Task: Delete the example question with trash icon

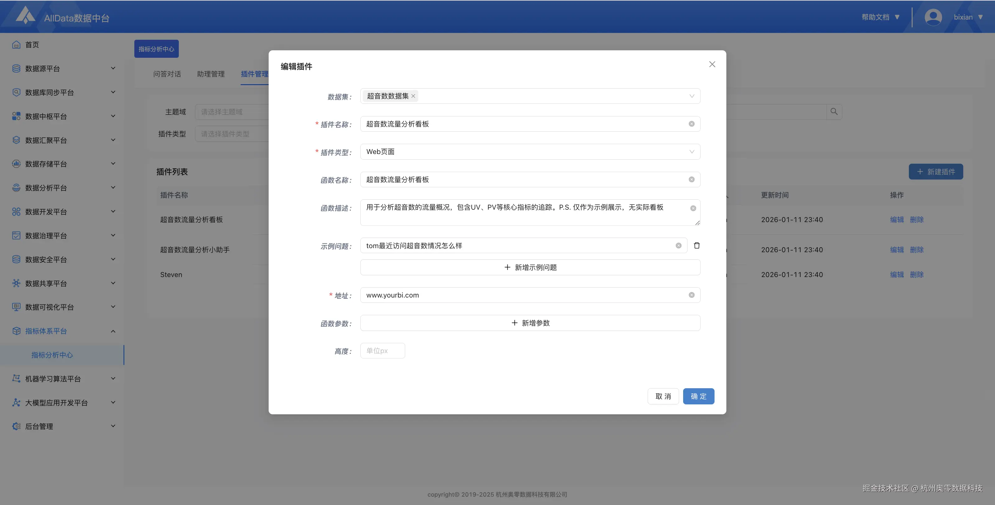Action: pos(697,246)
